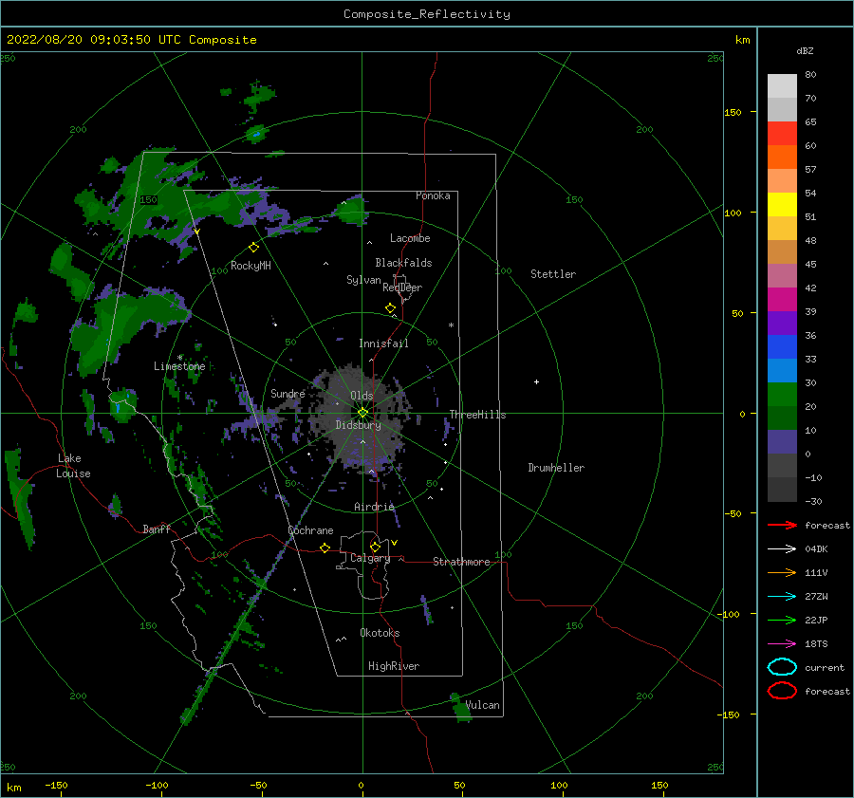Click the RockyMH label on map
The height and width of the screenshot is (798, 854).
(251, 266)
